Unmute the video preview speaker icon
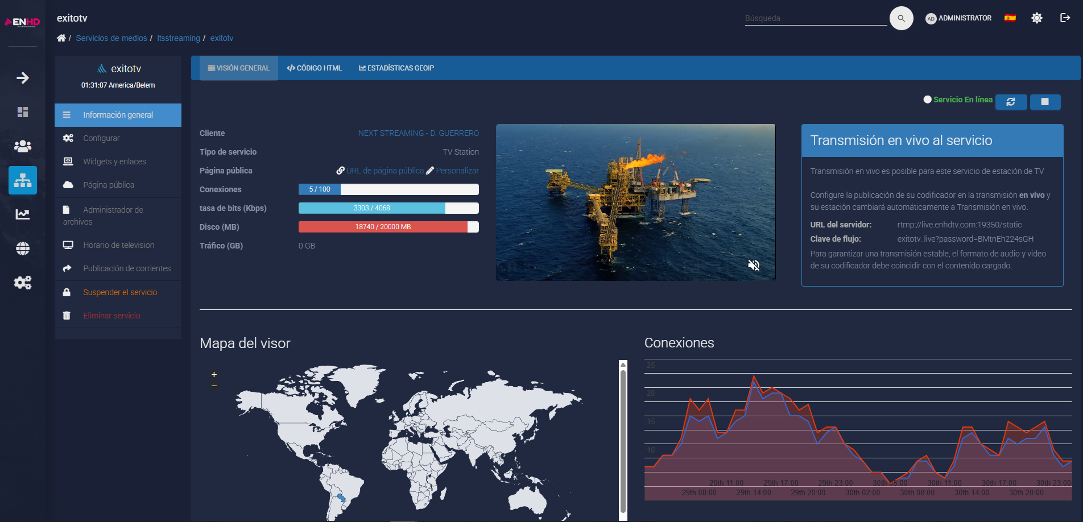The image size is (1083, 522). pos(754,265)
